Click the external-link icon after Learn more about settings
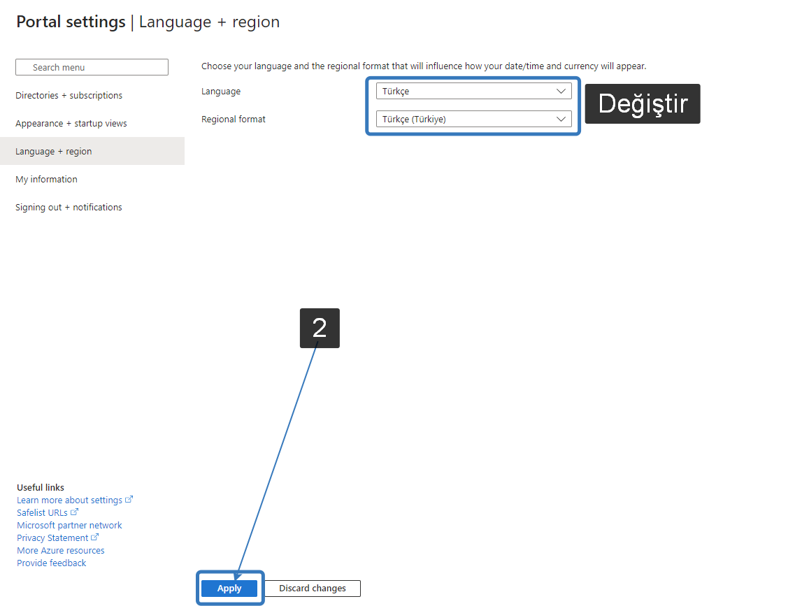This screenshot has height=606, width=802. tap(129, 499)
